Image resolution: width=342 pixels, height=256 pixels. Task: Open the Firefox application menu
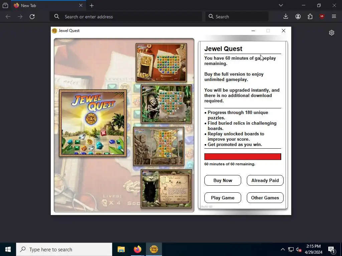click(x=334, y=17)
